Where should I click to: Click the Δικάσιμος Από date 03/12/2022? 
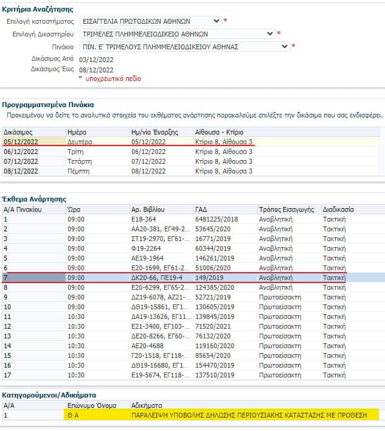[96, 60]
